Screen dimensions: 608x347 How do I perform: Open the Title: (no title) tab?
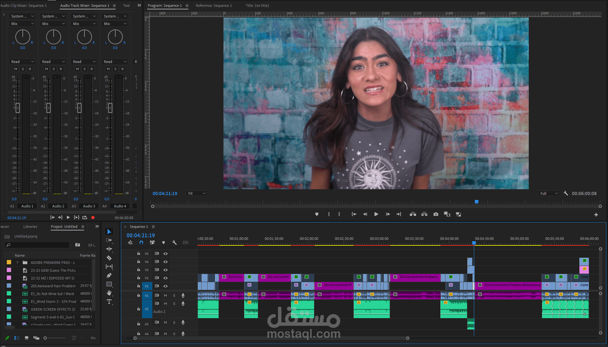pyautogui.click(x=257, y=6)
